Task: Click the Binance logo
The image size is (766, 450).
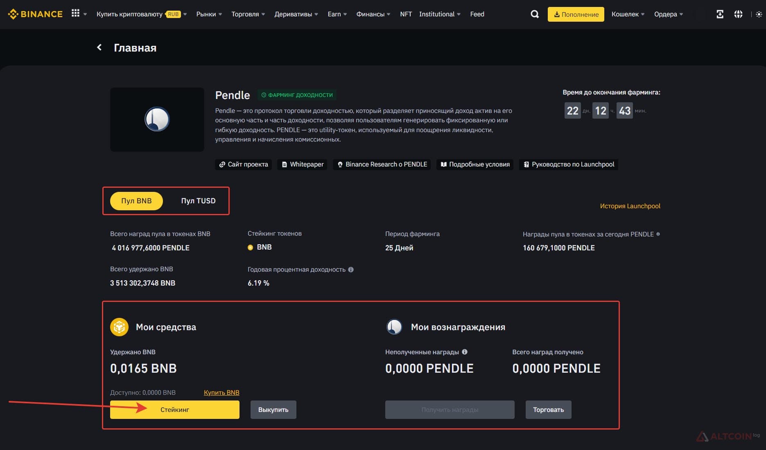Action: (x=35, y=14)
